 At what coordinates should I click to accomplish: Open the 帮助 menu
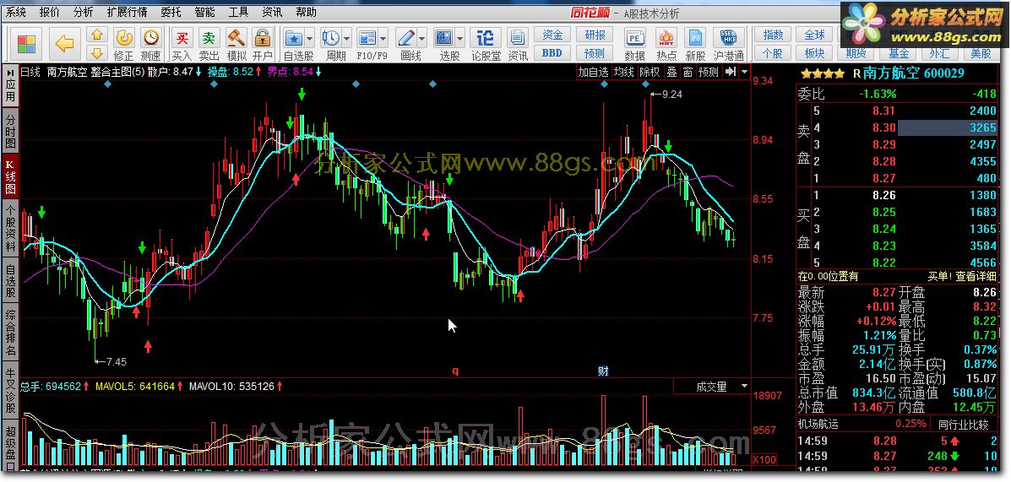(307, 12)
